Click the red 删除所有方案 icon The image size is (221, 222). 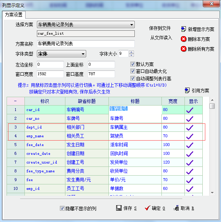(x=183, y=49)
